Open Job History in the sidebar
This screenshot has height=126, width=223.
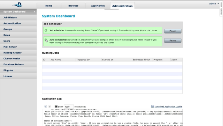coord(18,17)
